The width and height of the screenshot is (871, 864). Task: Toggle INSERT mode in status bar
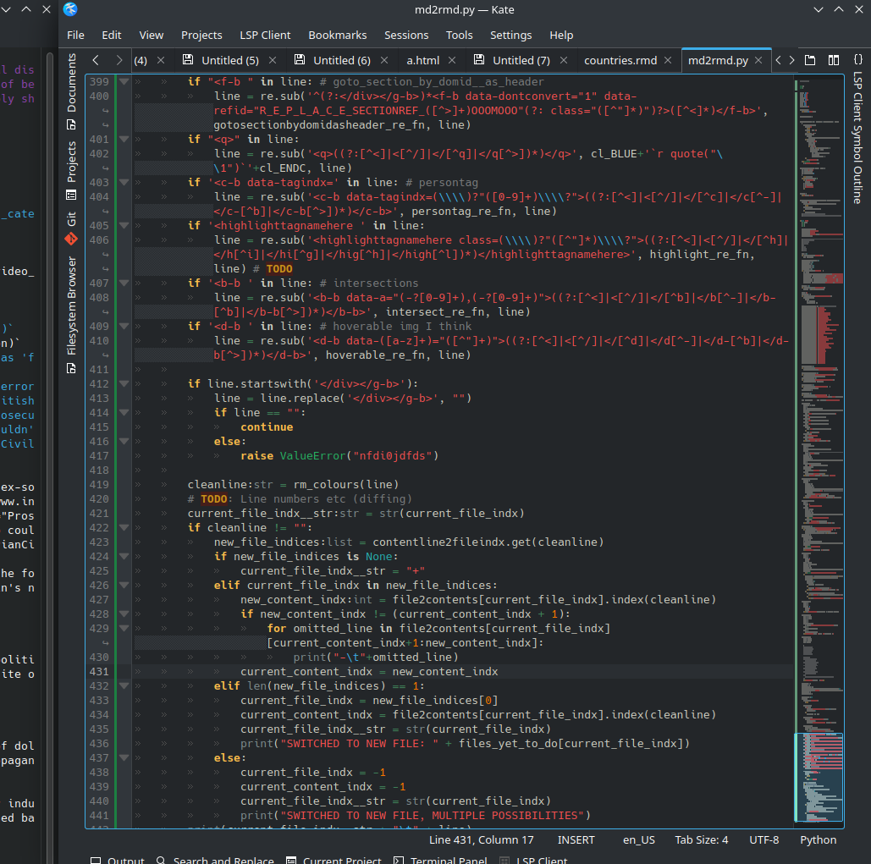[576, 840]
